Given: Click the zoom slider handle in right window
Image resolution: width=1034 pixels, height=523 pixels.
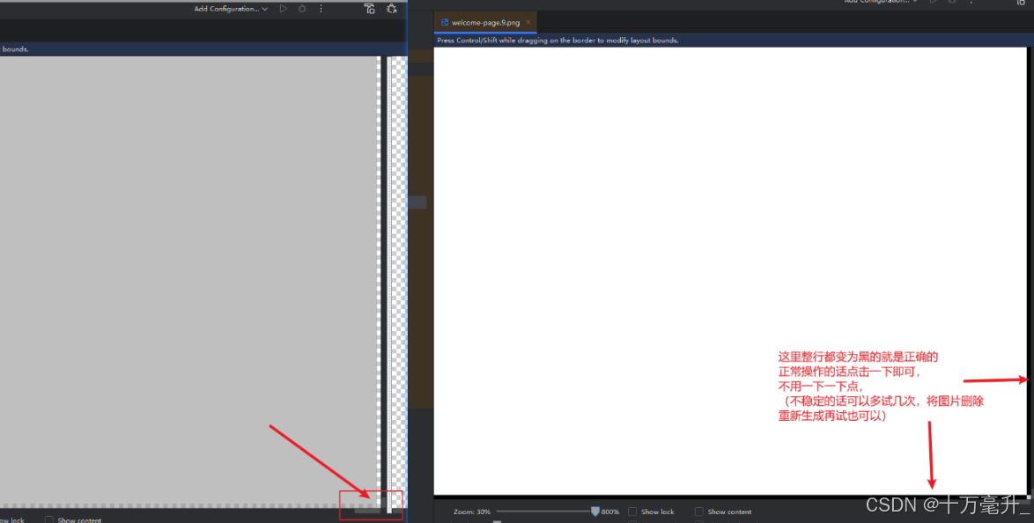Looking at the screenshot, I should [595, 512].
